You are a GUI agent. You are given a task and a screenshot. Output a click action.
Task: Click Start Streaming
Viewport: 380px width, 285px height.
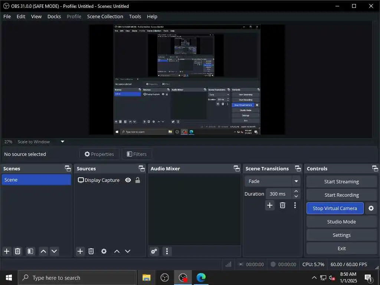click(x=341, y=181)
